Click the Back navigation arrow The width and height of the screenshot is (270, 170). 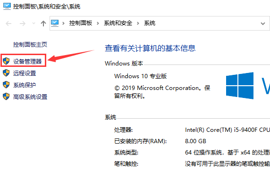pyautogui.click(x=8, y=24)
